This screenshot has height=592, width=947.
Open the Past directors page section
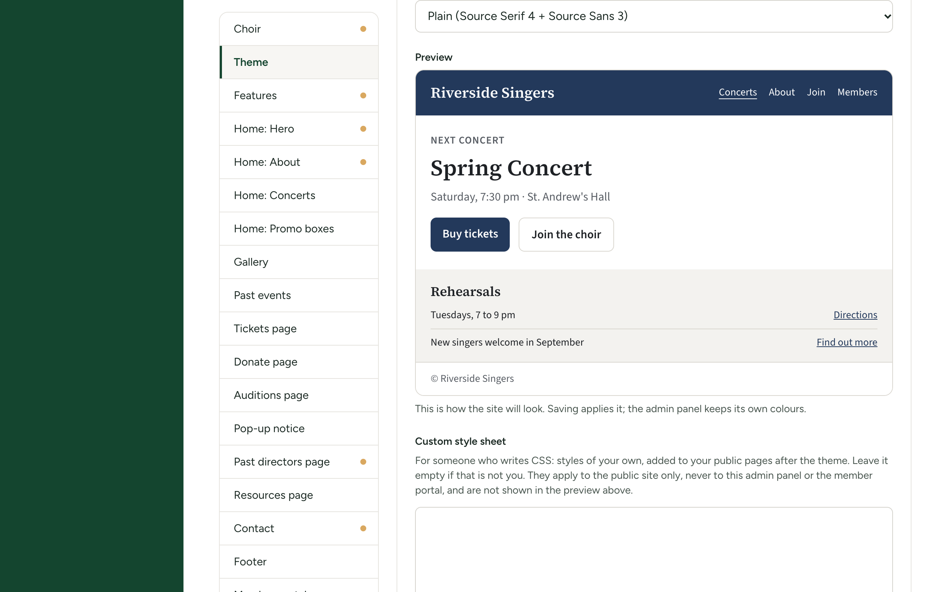[x=299, y=461]
